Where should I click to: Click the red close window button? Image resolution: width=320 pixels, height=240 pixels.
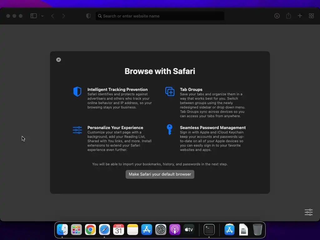(x=8, y=16)
